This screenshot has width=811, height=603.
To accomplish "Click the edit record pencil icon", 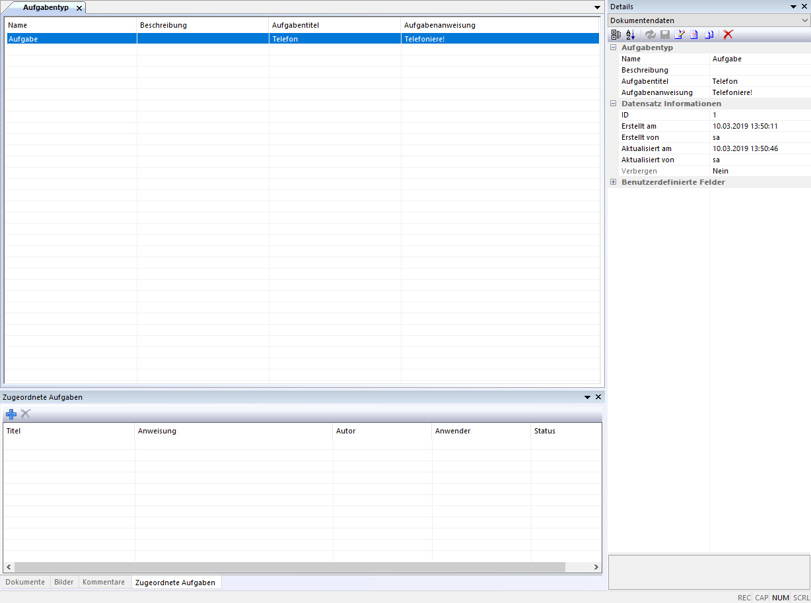I will (x=679, y=34).
